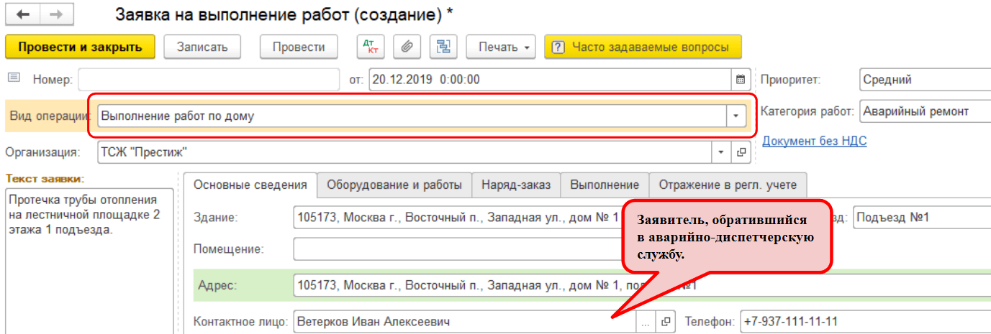Open the calendar picker for date field
The height and width of the screenshot is (334, 991).
(741, 79)
